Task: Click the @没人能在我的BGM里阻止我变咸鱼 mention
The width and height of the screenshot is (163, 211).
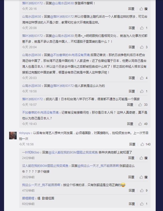Action: click(73, 152)
